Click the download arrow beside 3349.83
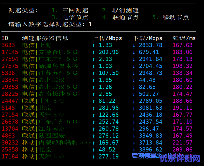Screen dimensions: 204x166 134,136
